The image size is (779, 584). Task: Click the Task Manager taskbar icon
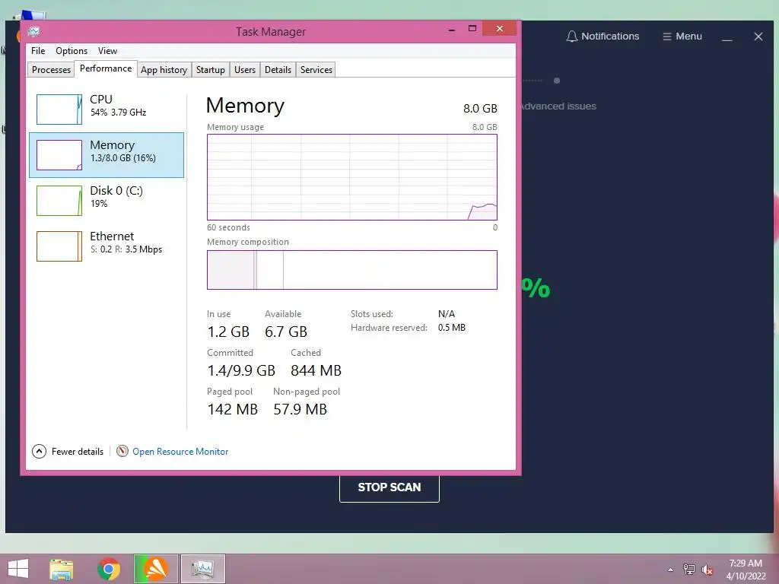coord(202,569)
